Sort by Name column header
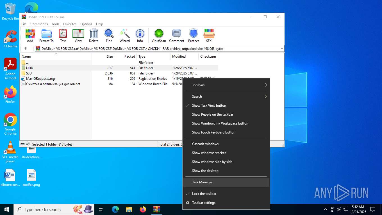 coord(56,56)
